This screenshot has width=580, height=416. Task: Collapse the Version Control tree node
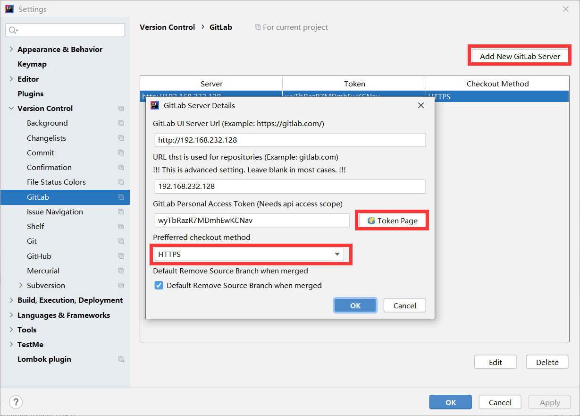(x=11, y=109)
